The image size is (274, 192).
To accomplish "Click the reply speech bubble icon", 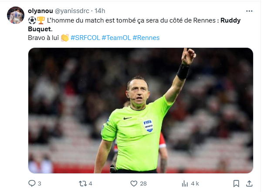I will [x=32, y=183].
